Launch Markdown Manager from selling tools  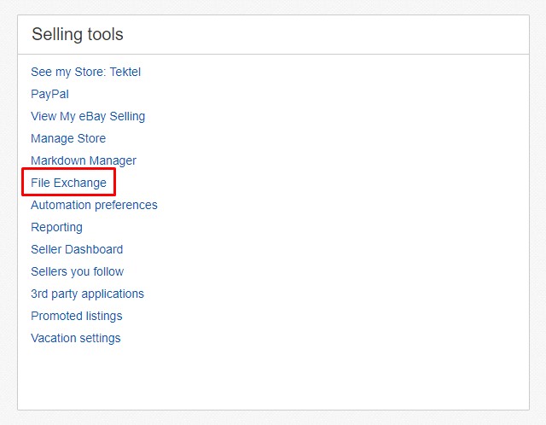[x=84, y=161]
